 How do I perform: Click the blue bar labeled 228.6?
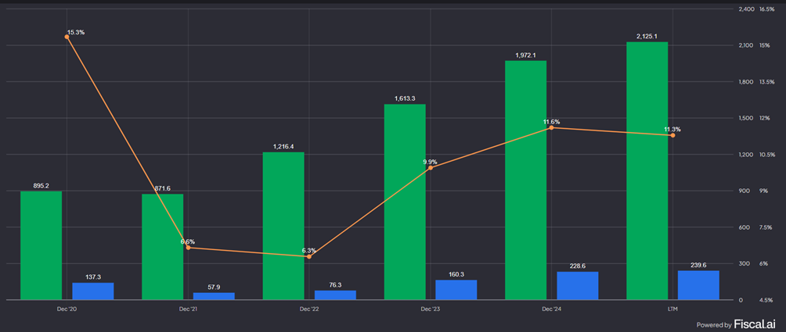click(x=578, y=286)
